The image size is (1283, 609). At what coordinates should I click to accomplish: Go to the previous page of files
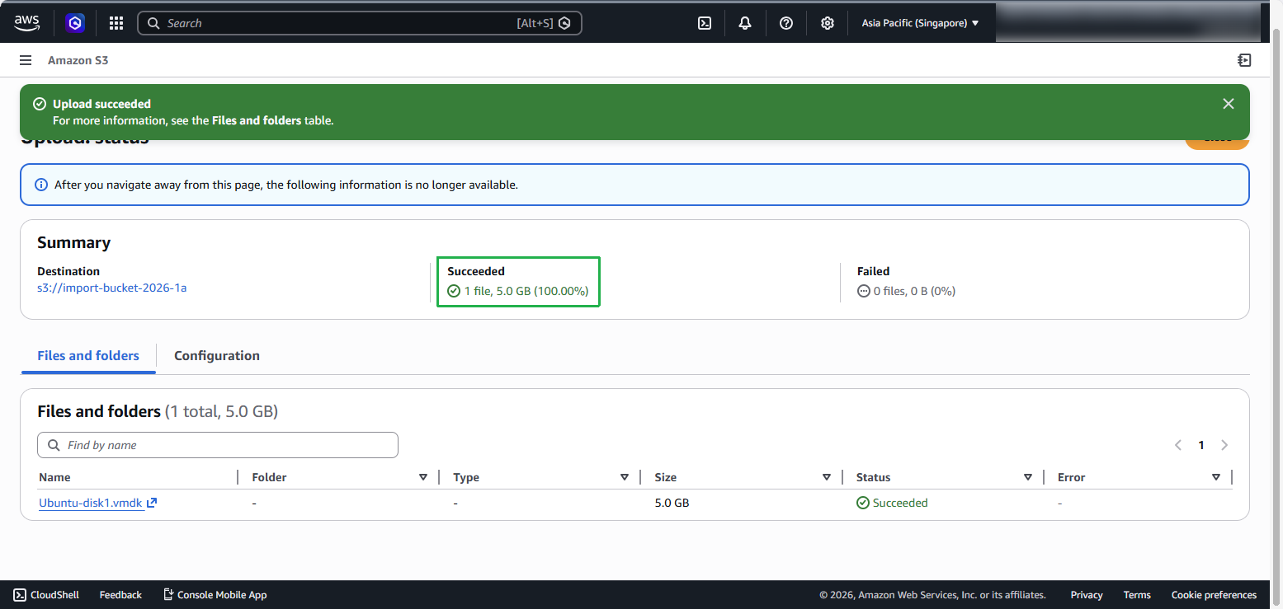tap(1178, 445)
